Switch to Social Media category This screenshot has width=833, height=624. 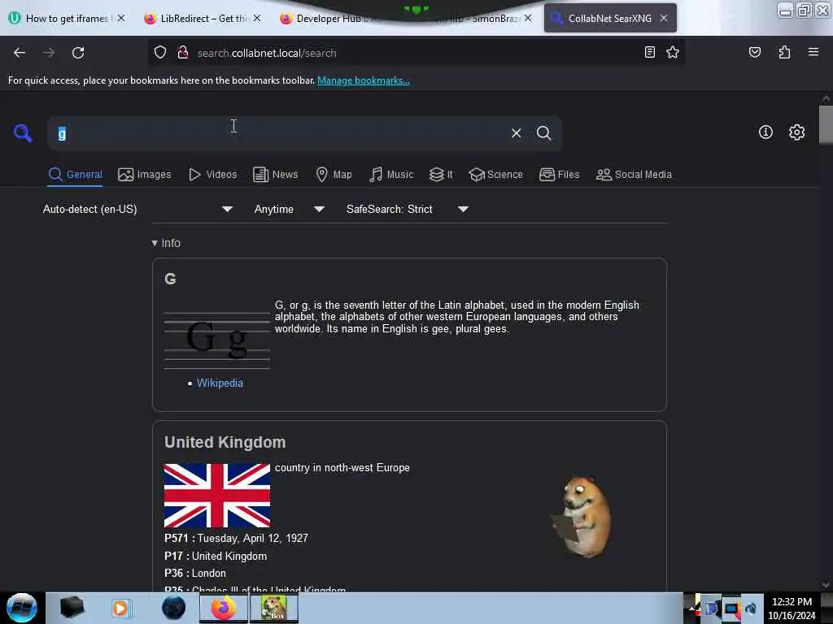click(x=634, y=175)
